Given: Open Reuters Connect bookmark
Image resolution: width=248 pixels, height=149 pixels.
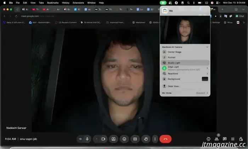Looking at the screenshot, I should click(x=66, y=22).
